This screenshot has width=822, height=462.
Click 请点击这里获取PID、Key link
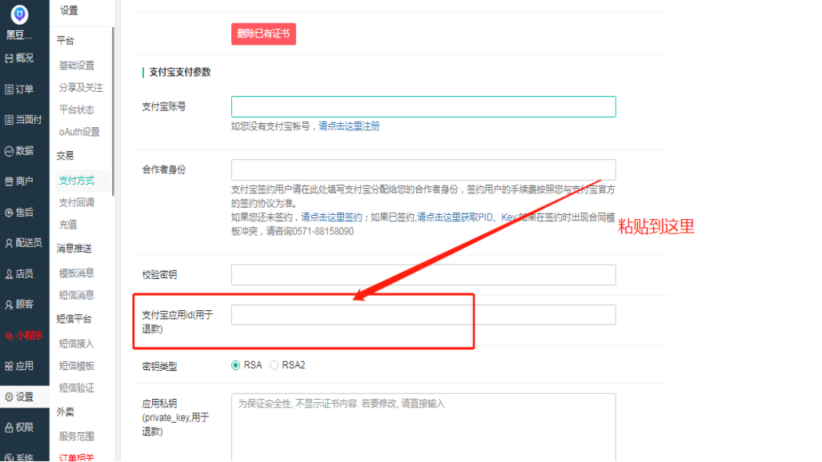click(x=467, y=217)
